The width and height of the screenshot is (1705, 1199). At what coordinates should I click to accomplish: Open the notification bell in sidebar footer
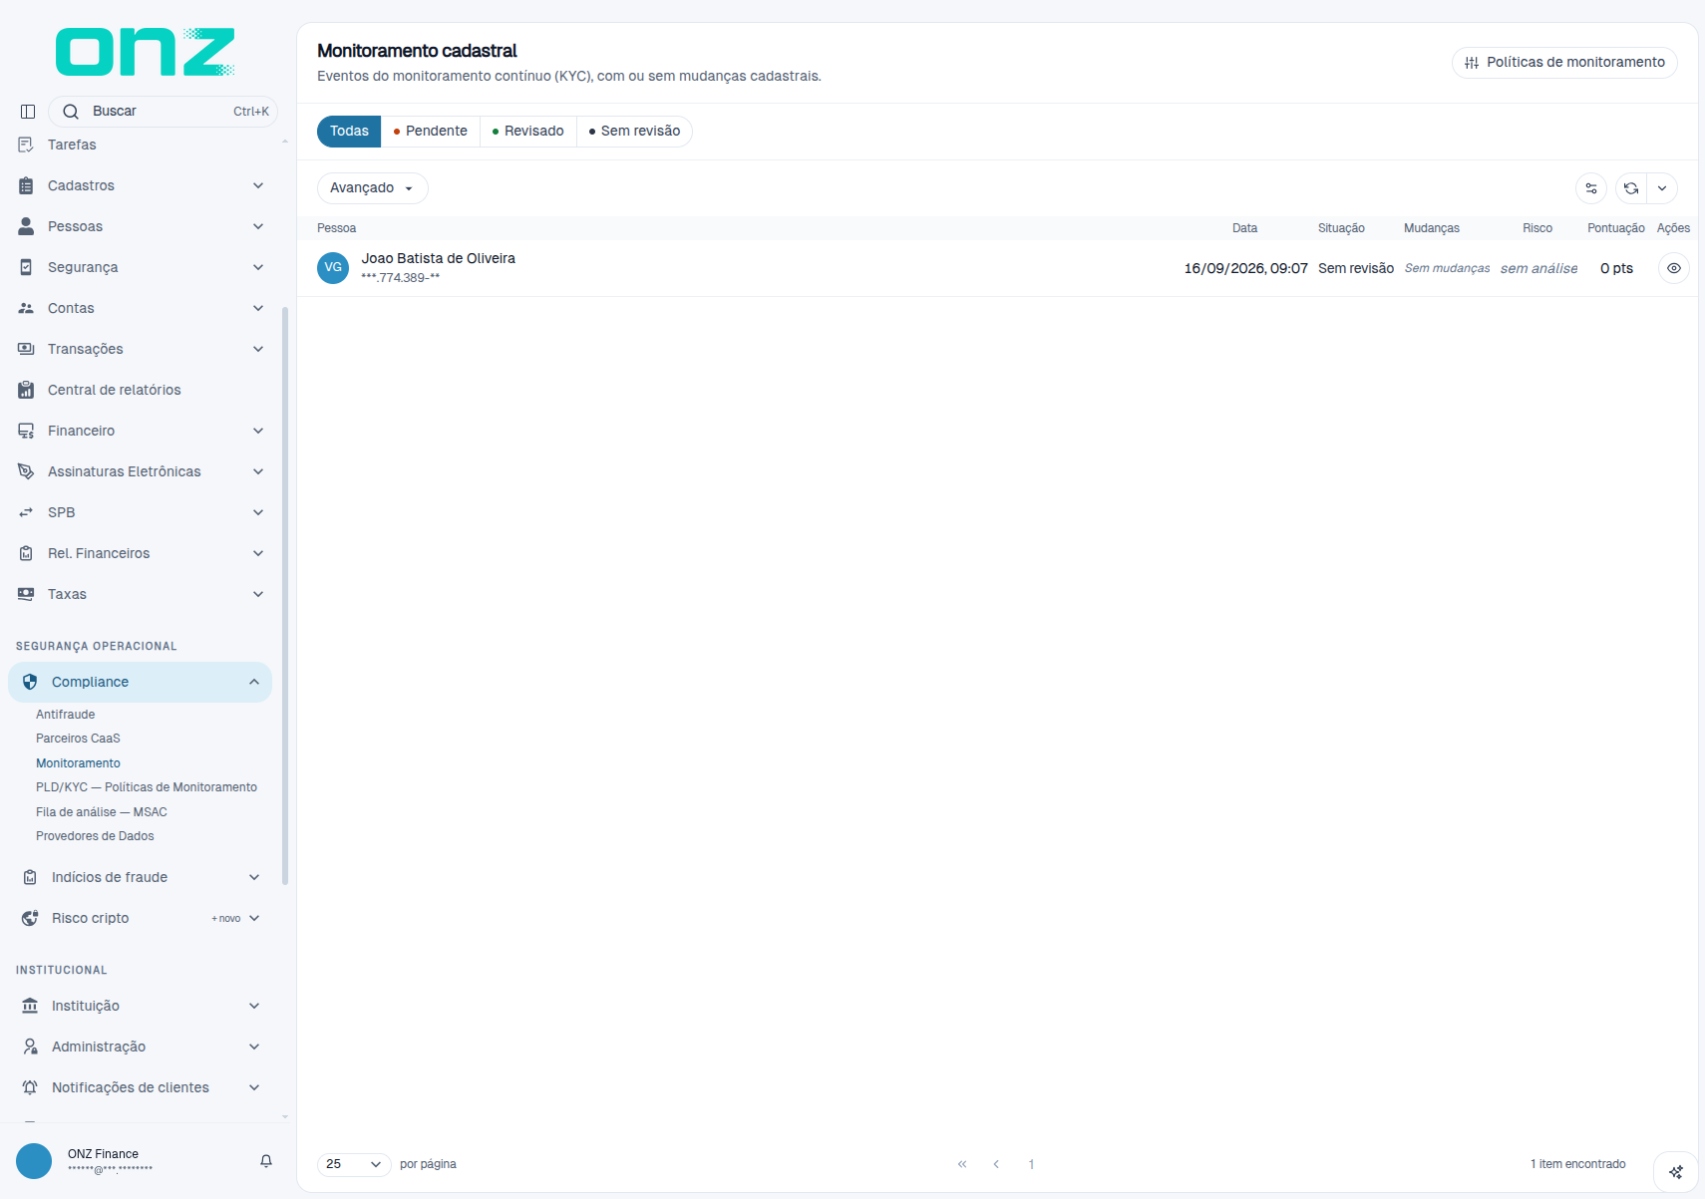pos(266,1161)
